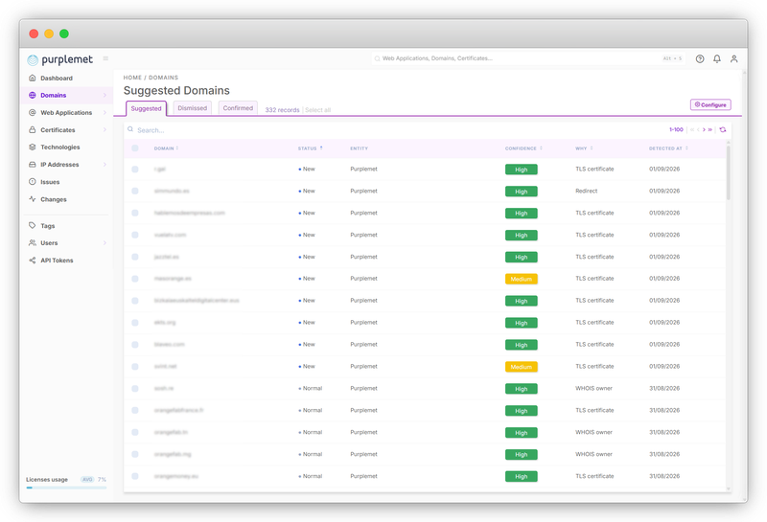
Task: Click the table's vertical scrollbar
Action: point(729,173)
